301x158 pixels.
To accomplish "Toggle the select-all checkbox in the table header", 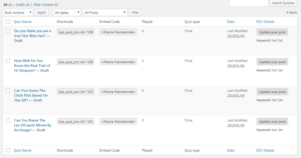I will [x=8, y=22].
